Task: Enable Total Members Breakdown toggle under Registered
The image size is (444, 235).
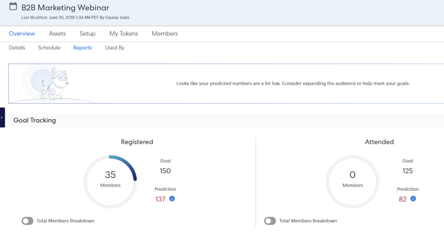Action: [28, 221]
